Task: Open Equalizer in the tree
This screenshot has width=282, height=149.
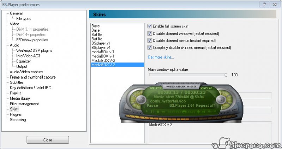Action: click(23, 61)
